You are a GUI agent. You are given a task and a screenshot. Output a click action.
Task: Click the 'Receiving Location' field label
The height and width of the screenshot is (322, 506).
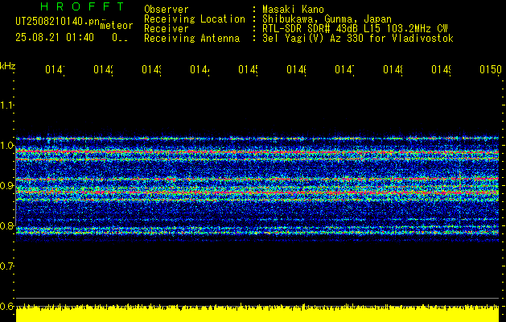pyautogui.click(x=195, y=19)
